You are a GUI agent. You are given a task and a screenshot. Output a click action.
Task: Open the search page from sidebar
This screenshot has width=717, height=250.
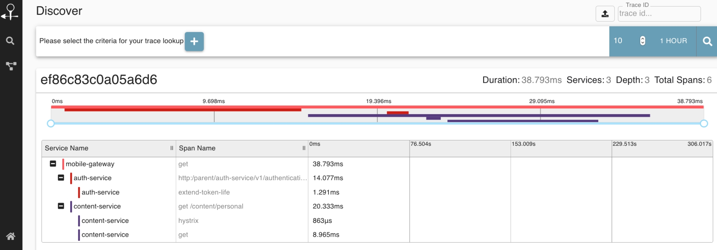pyautogui.click(x=10, y=41)
